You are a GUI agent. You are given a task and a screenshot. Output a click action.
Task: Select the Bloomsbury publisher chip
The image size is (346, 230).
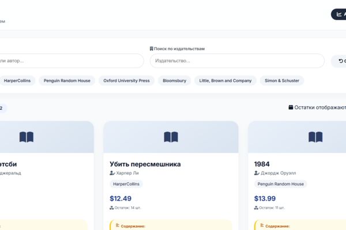(174, 80)
